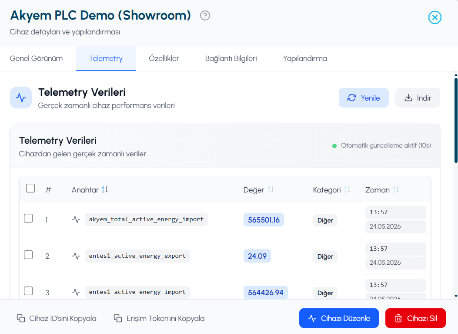The width and height of the screenshot is (458, 334).
Task: Sort by Zaman column sort icon
Action: point(396,190)
